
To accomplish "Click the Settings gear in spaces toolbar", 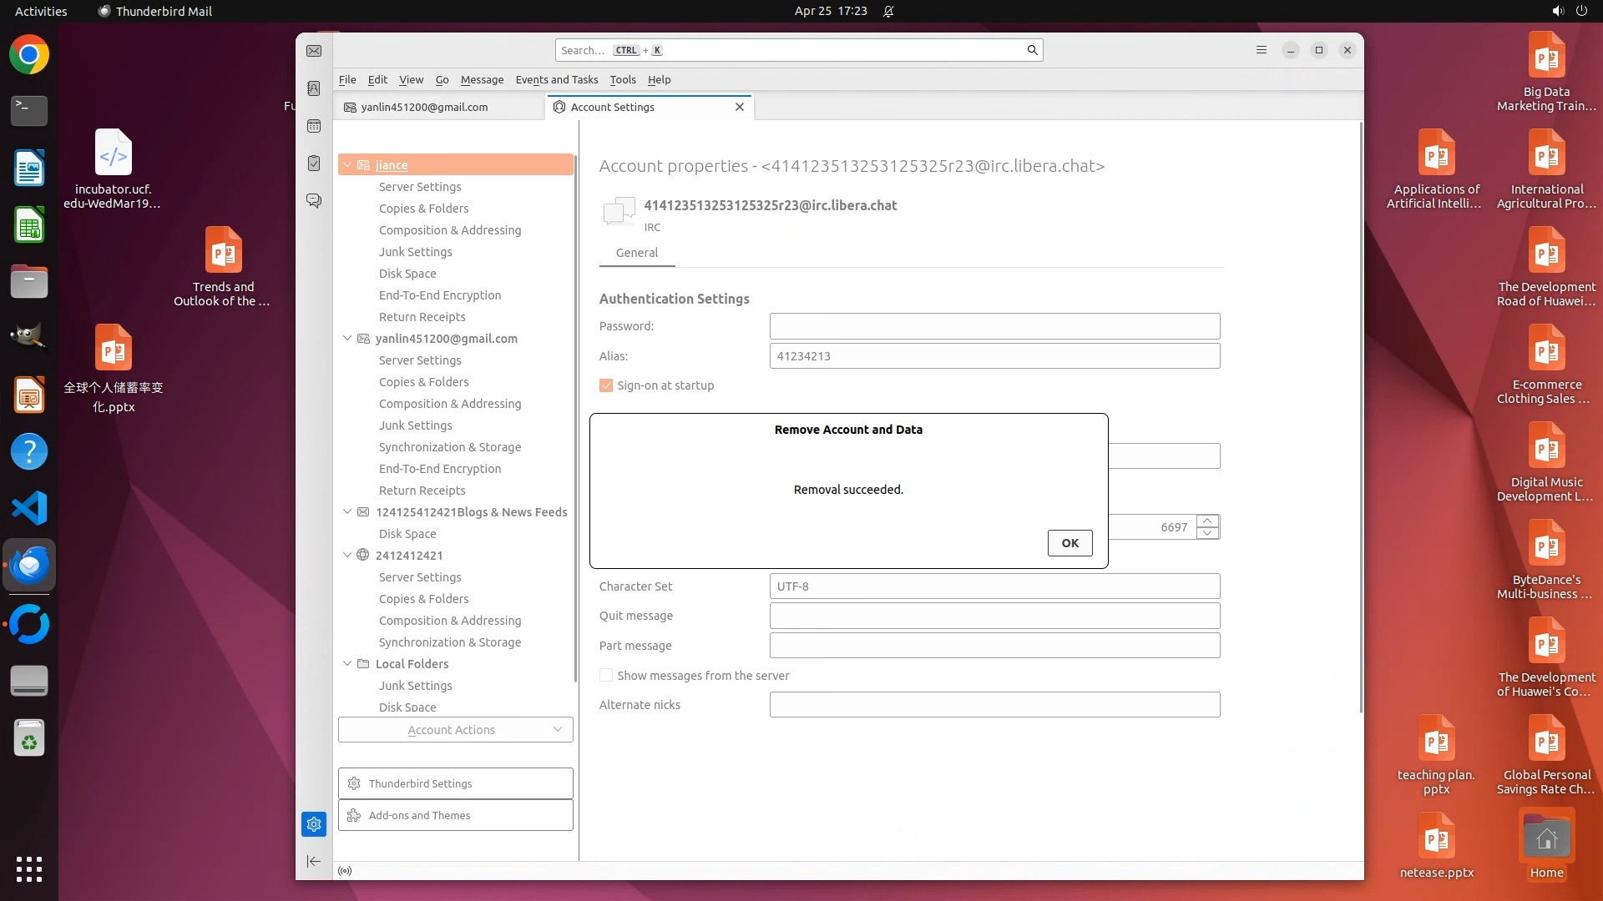I will point(314,824).
